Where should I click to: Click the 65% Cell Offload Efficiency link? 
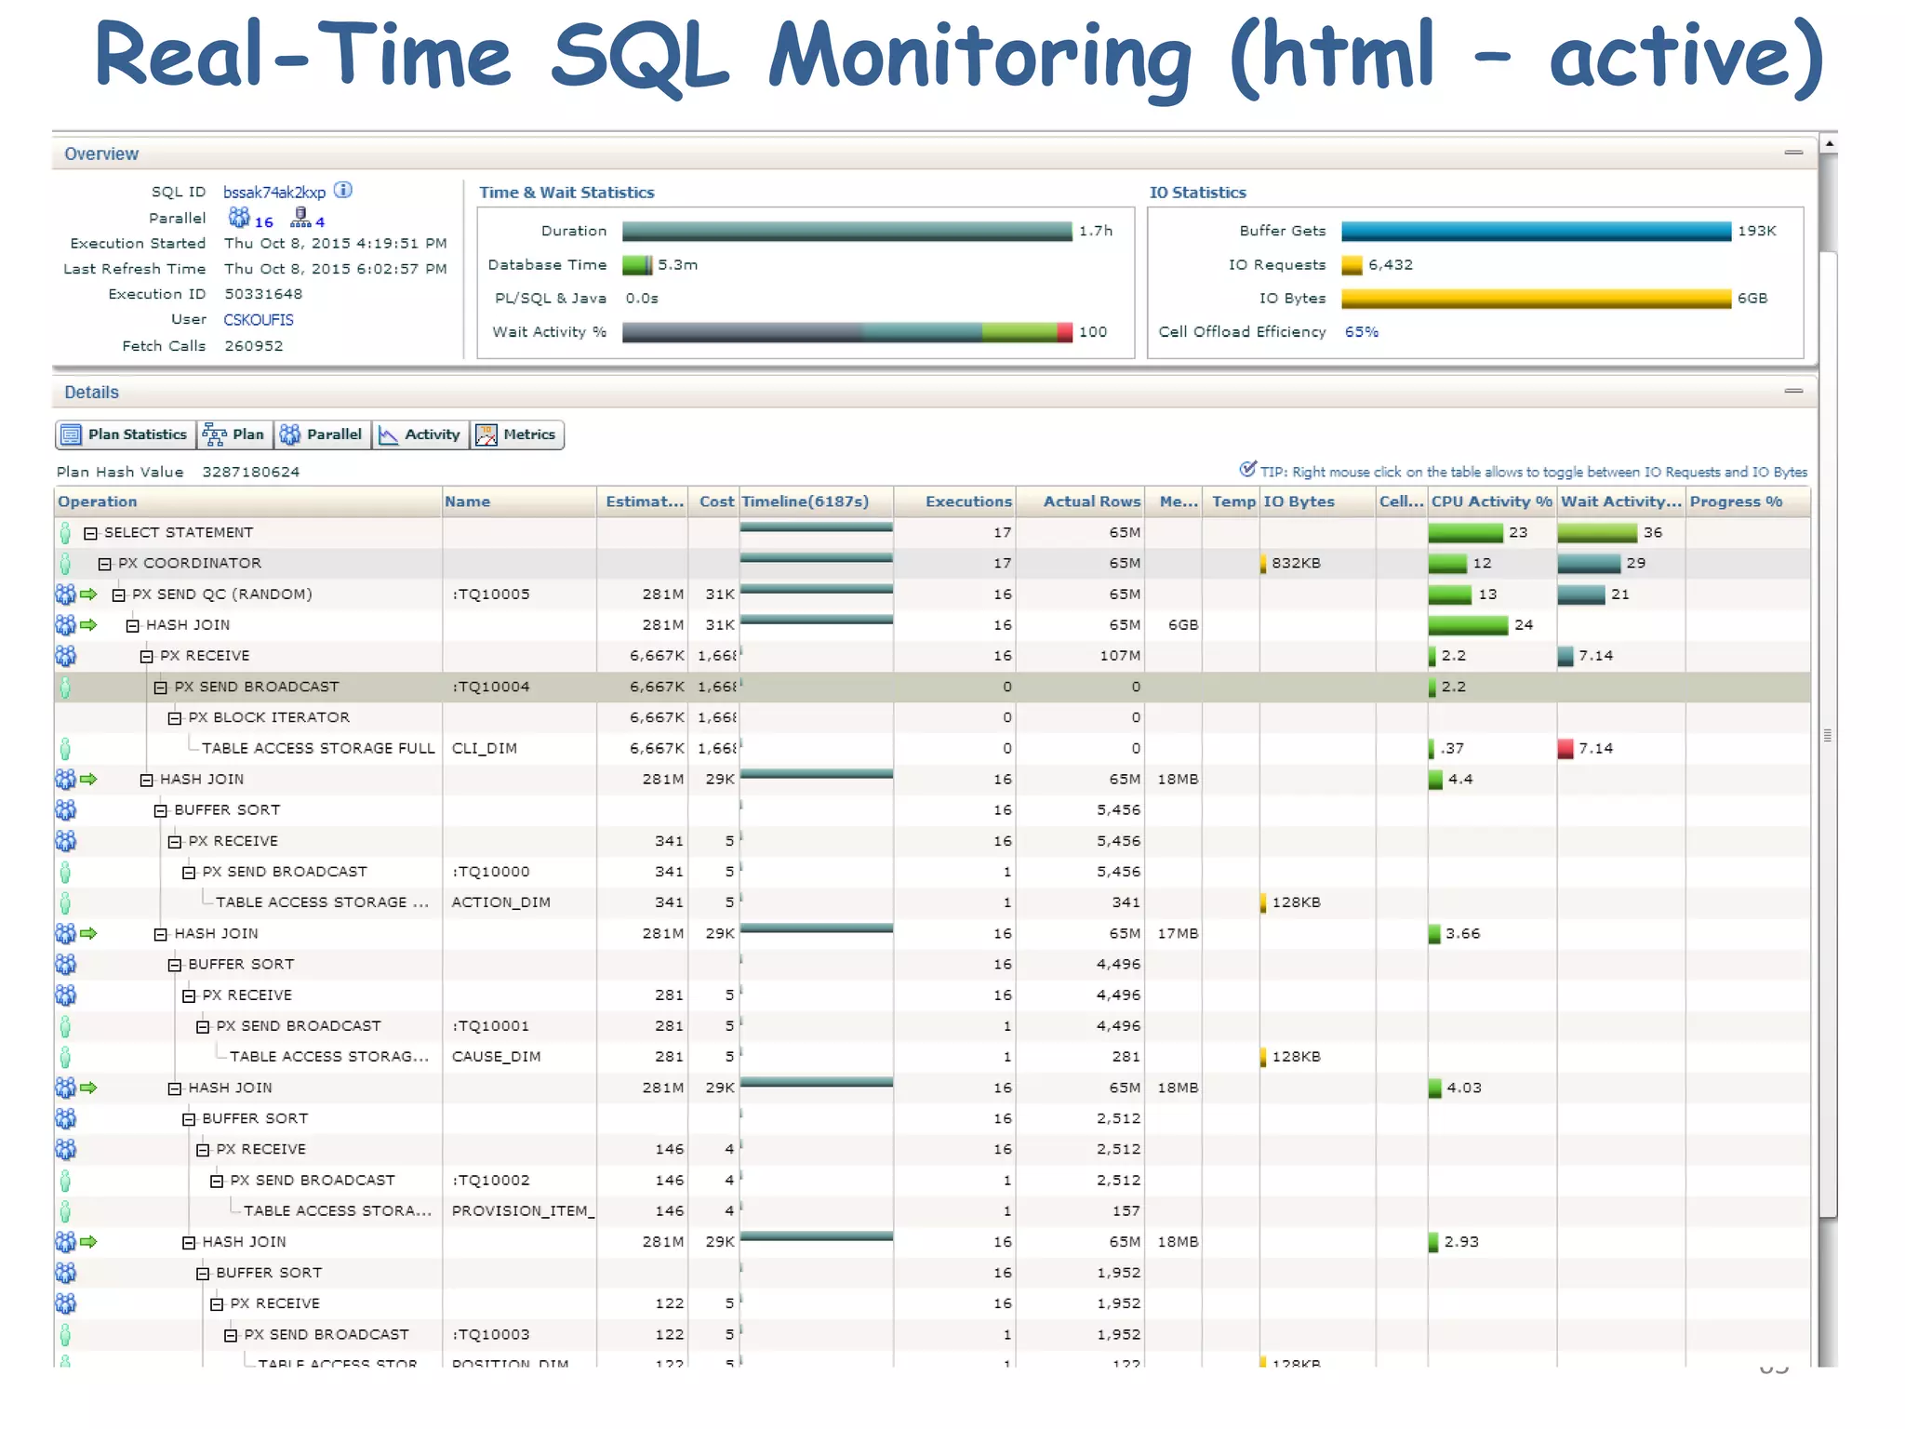[1362, 332]
